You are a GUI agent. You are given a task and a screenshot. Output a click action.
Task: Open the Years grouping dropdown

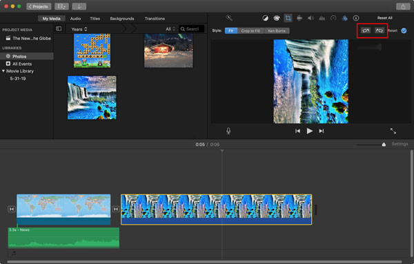pyautogui.click(x=79, y=29)
